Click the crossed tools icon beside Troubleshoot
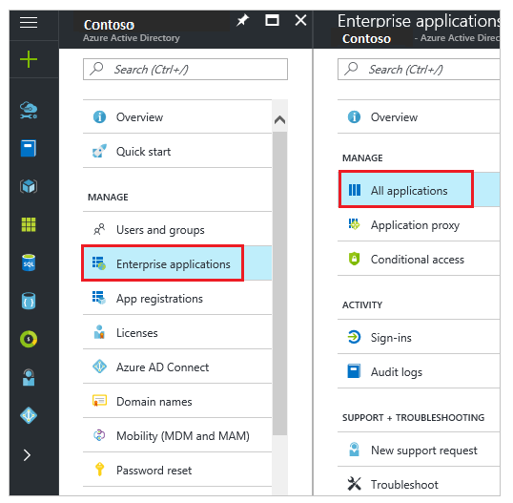The width and height of the screenshot is (513, 503). click(354, 484)
